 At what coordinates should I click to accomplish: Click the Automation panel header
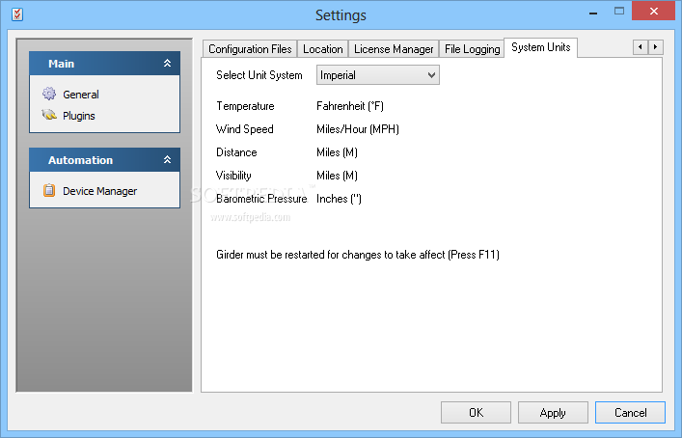104,160
